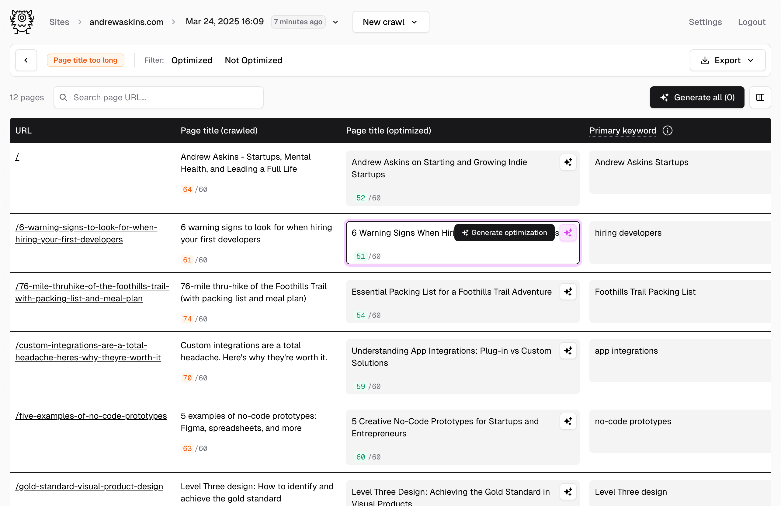The image size is (781, 506).
Task: Click the sparkle icon for the no-code prototypes row
Action: tap(568, 421)
